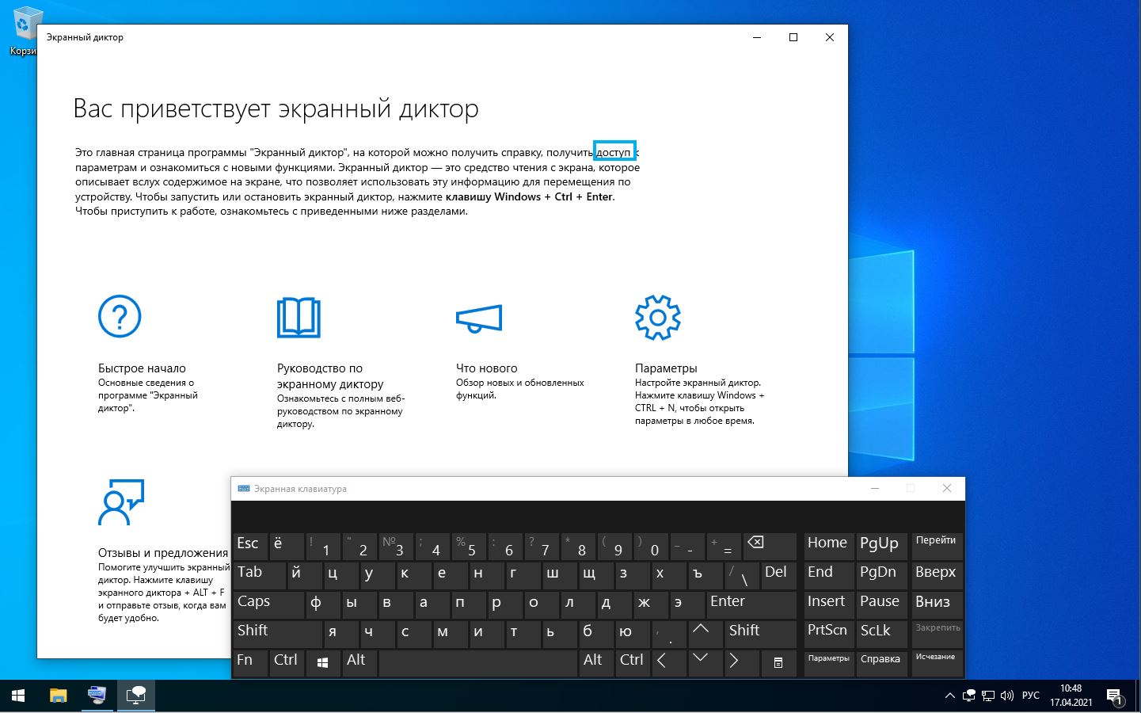This screenshot has height=713, width=1141.
Task: Switch input language РУС indicator
Action: [1030, 696]
